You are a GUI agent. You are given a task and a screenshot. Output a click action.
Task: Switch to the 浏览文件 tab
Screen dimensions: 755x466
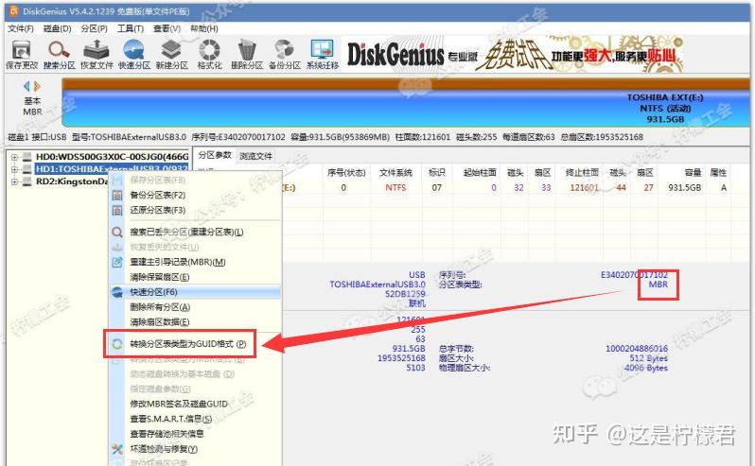point(255,156)
